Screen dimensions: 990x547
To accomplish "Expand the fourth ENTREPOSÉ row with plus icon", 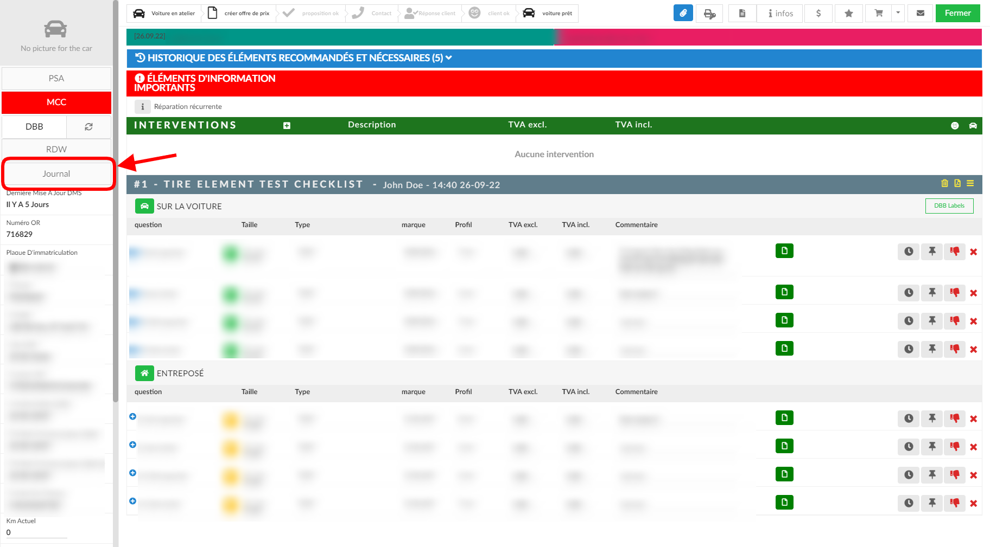I will pos(132,501).
